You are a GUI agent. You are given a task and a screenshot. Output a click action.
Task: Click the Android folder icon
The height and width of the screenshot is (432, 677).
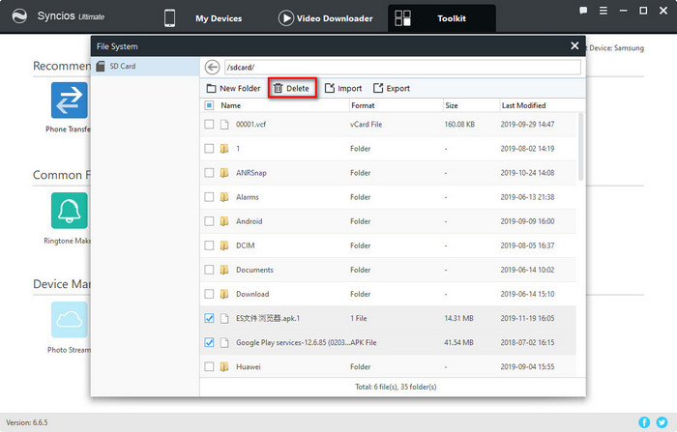[224, 221]
